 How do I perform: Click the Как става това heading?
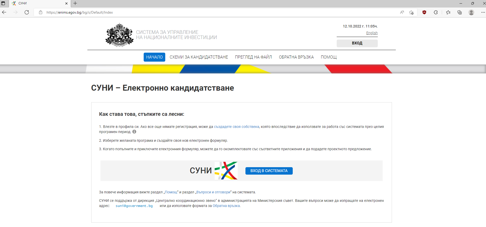[142, 114]
